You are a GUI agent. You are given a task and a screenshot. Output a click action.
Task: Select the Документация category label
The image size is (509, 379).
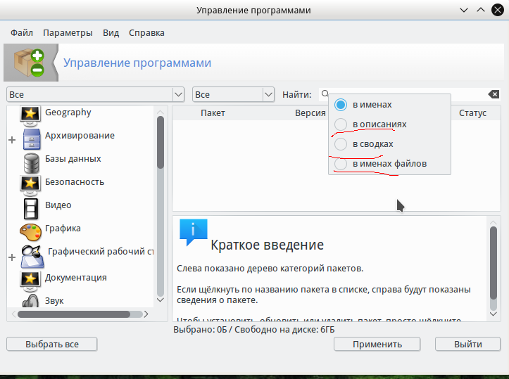point(75,278)
